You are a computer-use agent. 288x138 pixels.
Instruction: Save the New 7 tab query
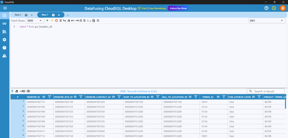coord(53,15)
